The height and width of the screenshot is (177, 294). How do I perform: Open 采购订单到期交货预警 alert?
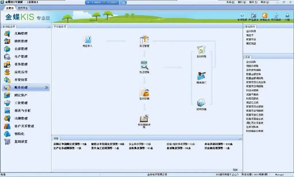70,144
